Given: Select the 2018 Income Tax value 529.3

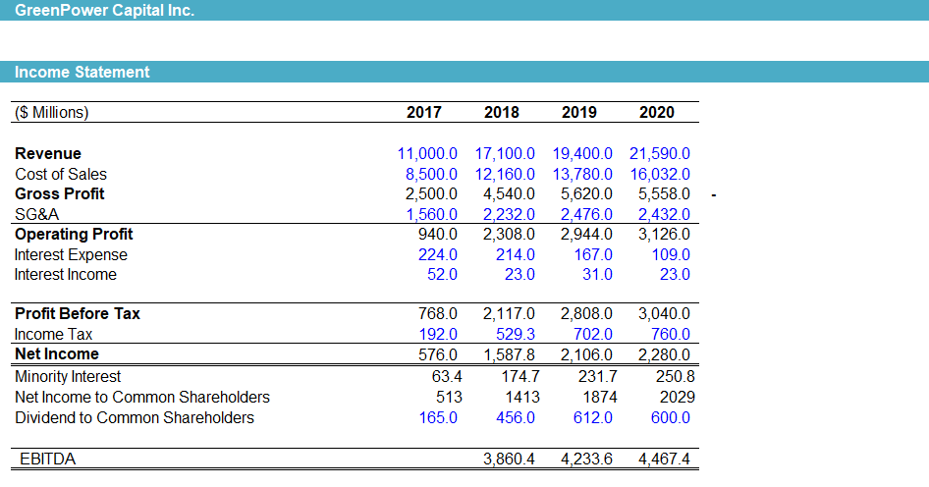Looking at the screenshot, I should [516, 334].
